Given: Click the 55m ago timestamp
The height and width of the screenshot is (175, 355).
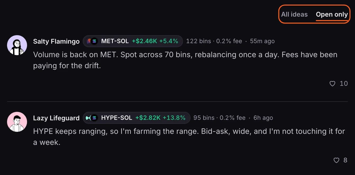Looking at the screenshot, I should point(262,41).
